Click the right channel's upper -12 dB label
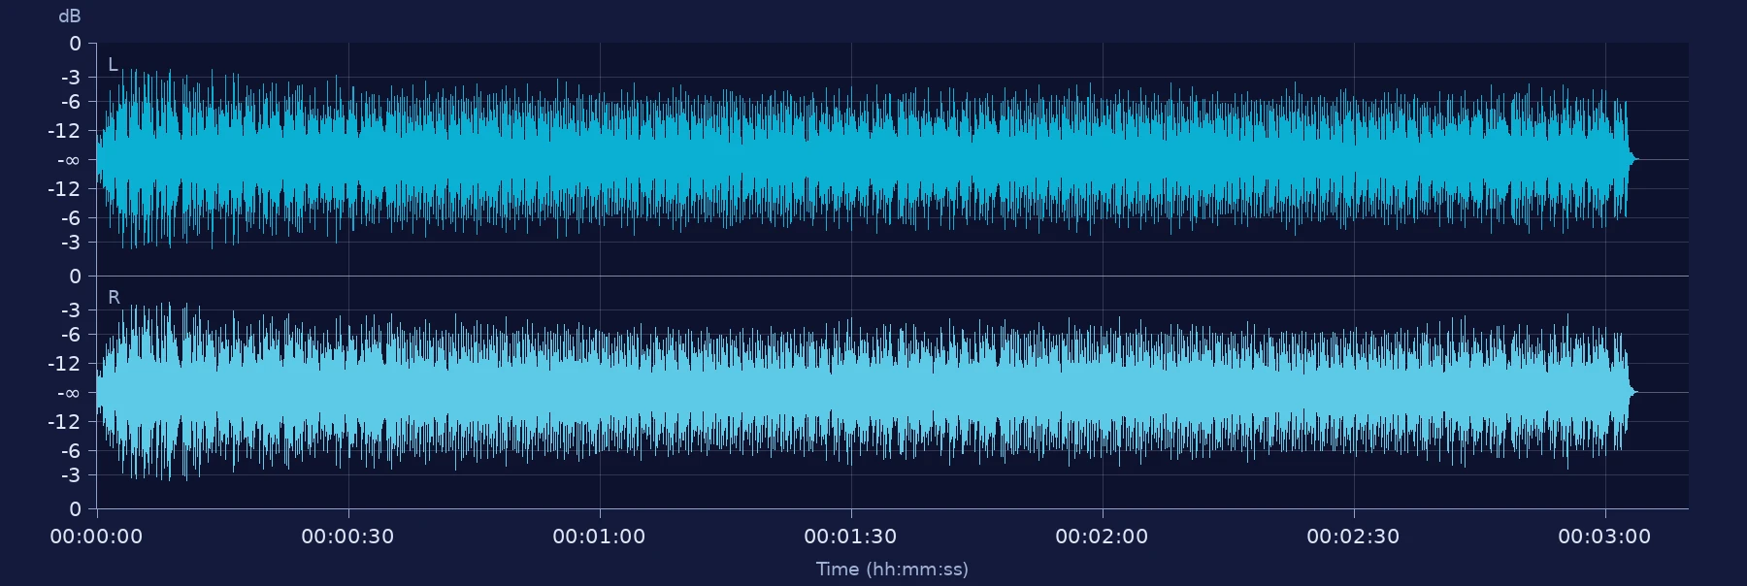This screenshot has width=1747, height=586. 66,364
